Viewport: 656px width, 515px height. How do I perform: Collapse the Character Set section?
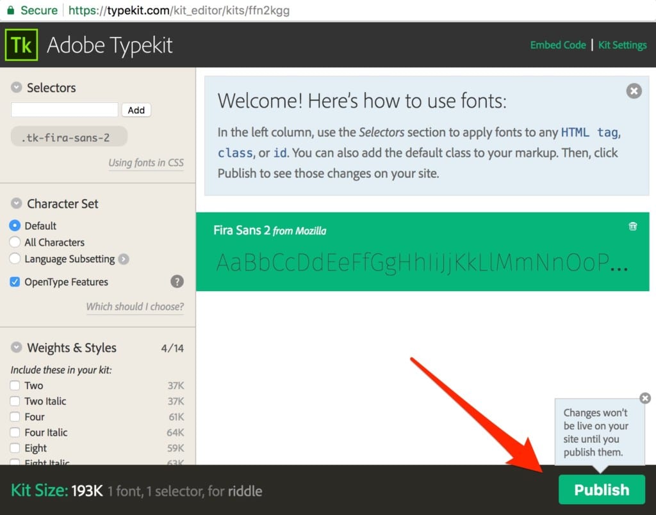[x=16, y=203]
